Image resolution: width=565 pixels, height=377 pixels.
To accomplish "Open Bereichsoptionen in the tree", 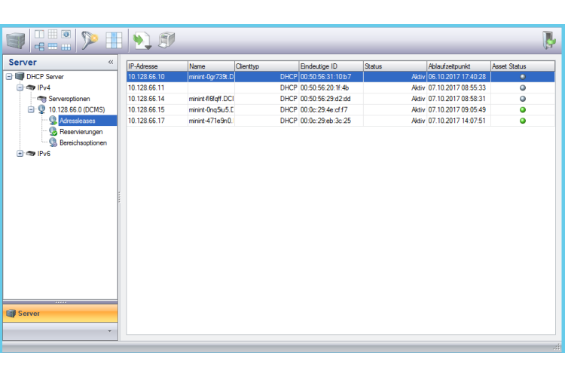I will pyautogui.click(x=83, y=143).
